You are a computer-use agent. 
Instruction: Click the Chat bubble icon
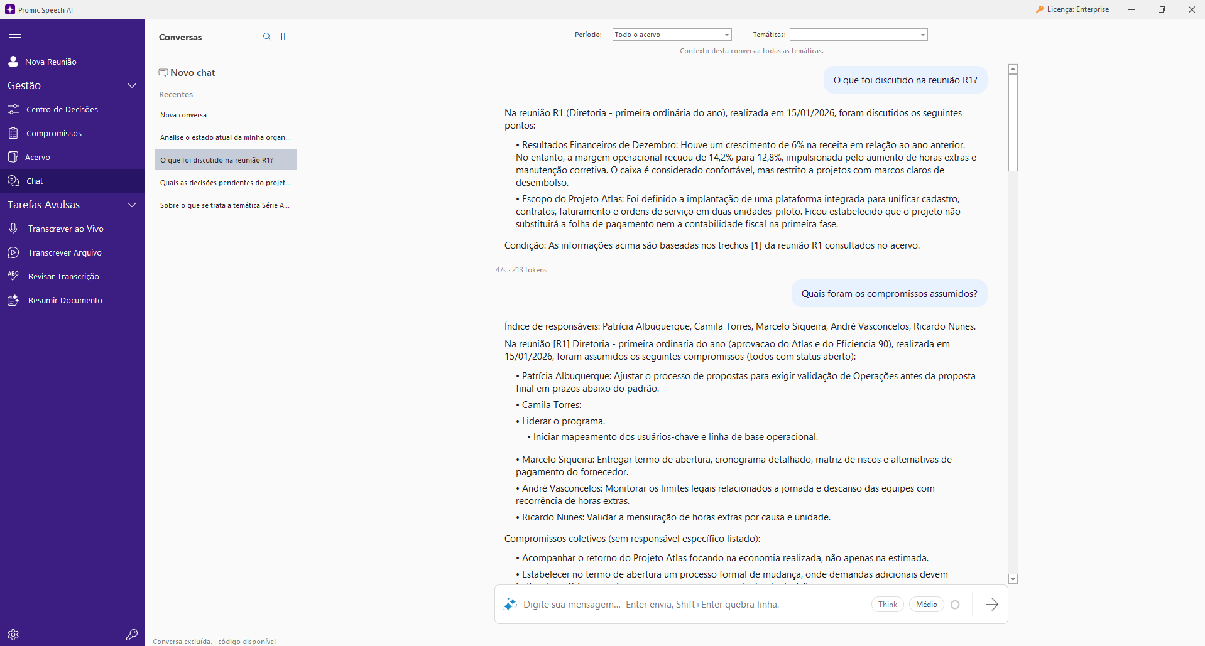pos(13,181)
